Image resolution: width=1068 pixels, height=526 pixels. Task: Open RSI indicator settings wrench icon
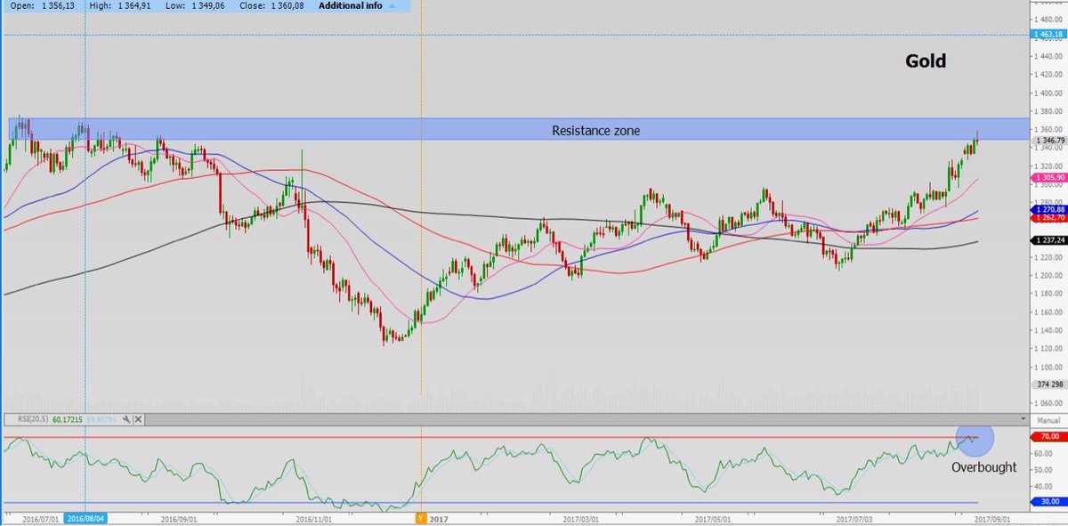coord(126,419)
